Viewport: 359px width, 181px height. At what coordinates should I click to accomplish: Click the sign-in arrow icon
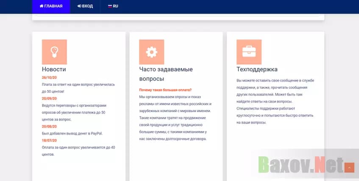pos(79,6)
